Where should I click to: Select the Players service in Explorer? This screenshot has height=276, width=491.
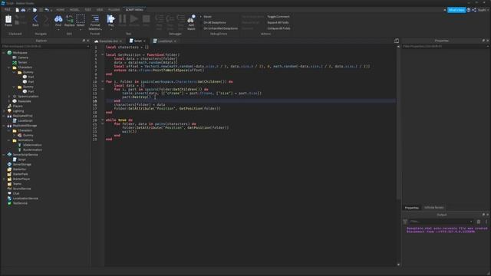[18, 106]
